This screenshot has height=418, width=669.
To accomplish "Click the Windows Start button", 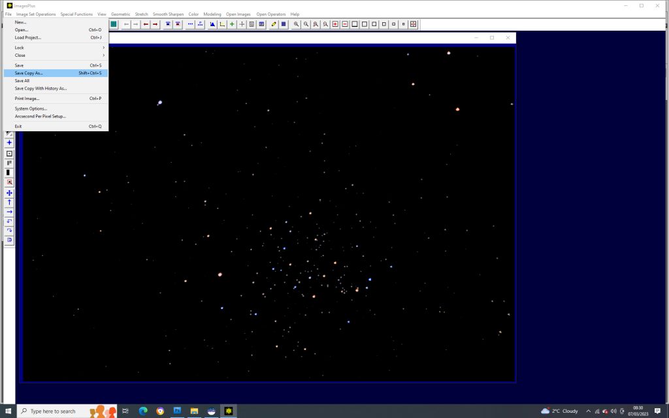I will (8, 411).
